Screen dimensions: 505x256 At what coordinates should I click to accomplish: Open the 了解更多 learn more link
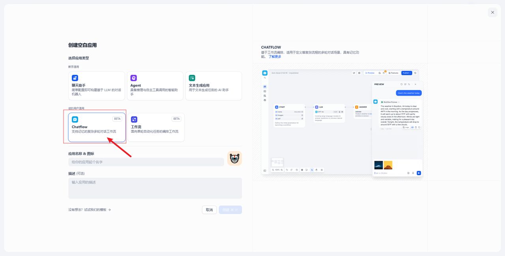[x=275, y=57]
